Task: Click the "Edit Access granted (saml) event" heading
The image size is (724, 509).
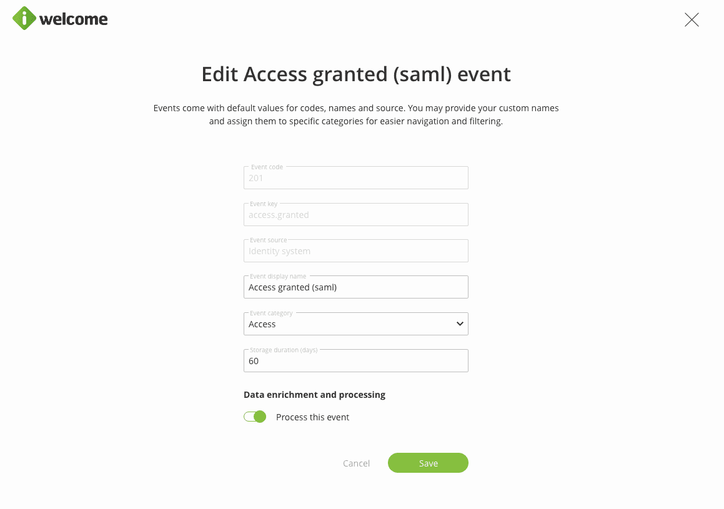Action: [x=356, y=74]
